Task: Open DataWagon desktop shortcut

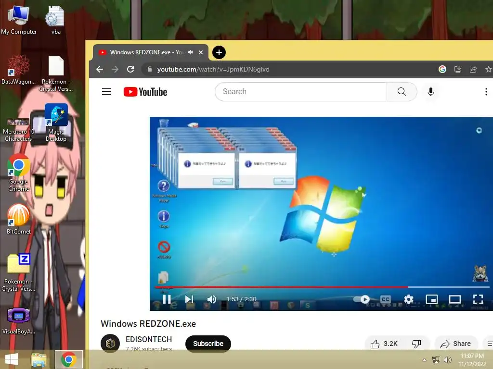Action: [19, 70]
